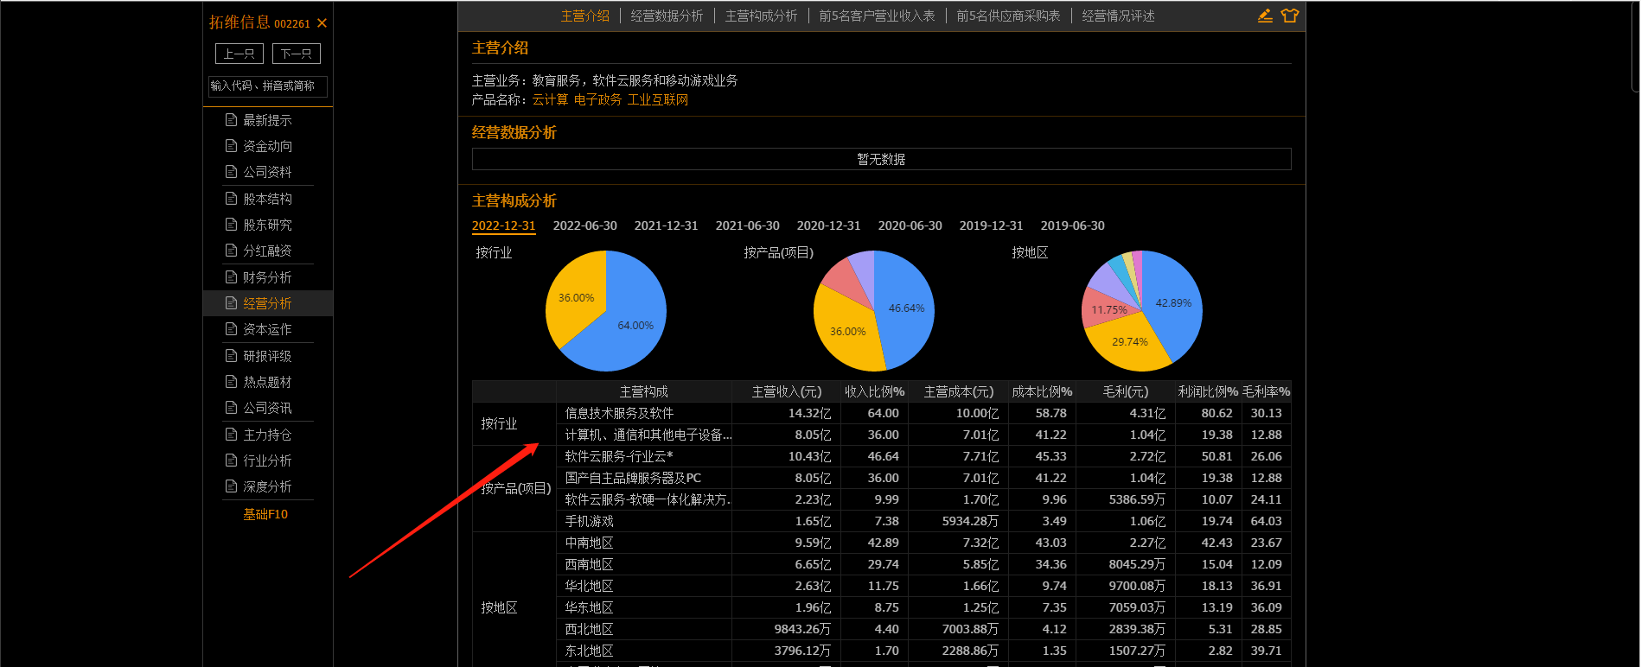Click the 华北地区 table row
Image resolution: width=1641 pixels, height=667 pixels.
(x=923, y=586)
